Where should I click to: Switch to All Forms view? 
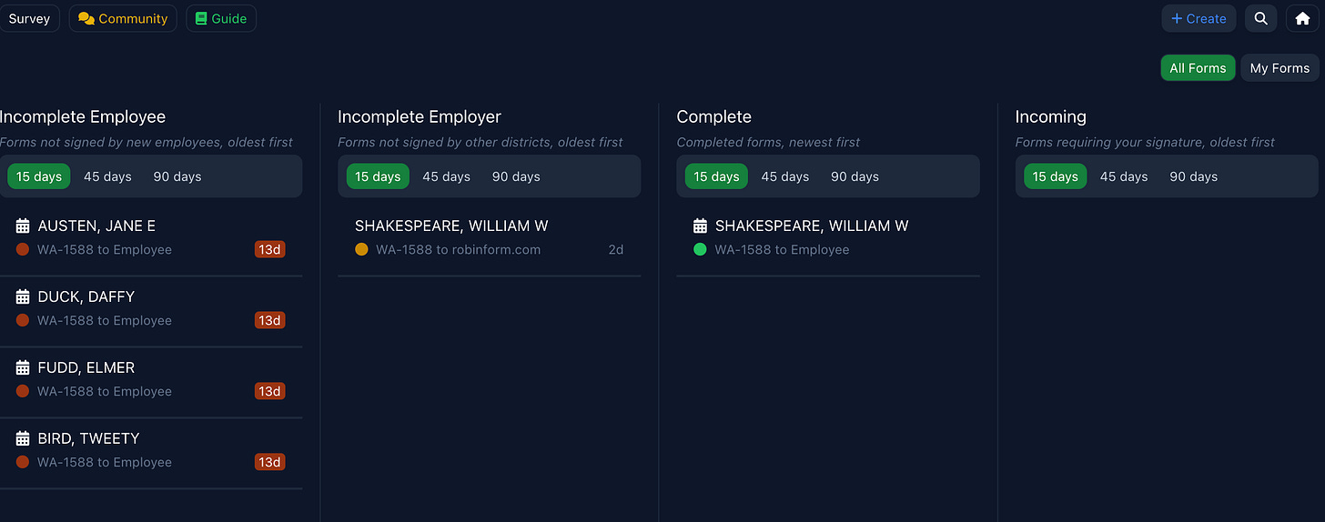click(x=1198, y=68)
